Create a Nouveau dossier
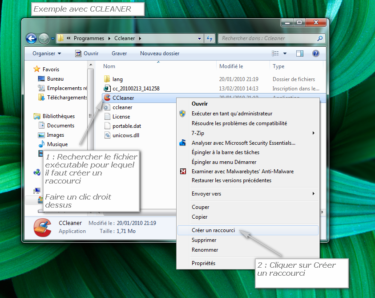This screenshot has height=298, width=375. coord(160,53)
